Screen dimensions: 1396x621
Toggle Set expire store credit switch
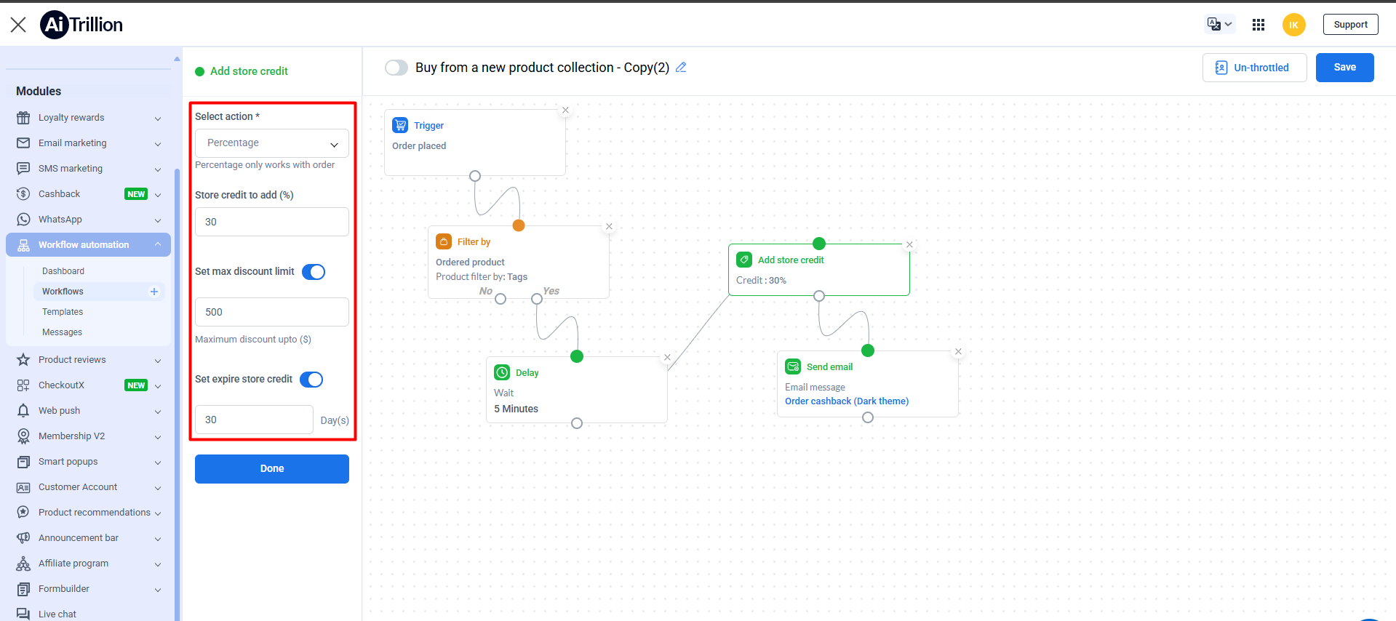click(x=311, y=380)
